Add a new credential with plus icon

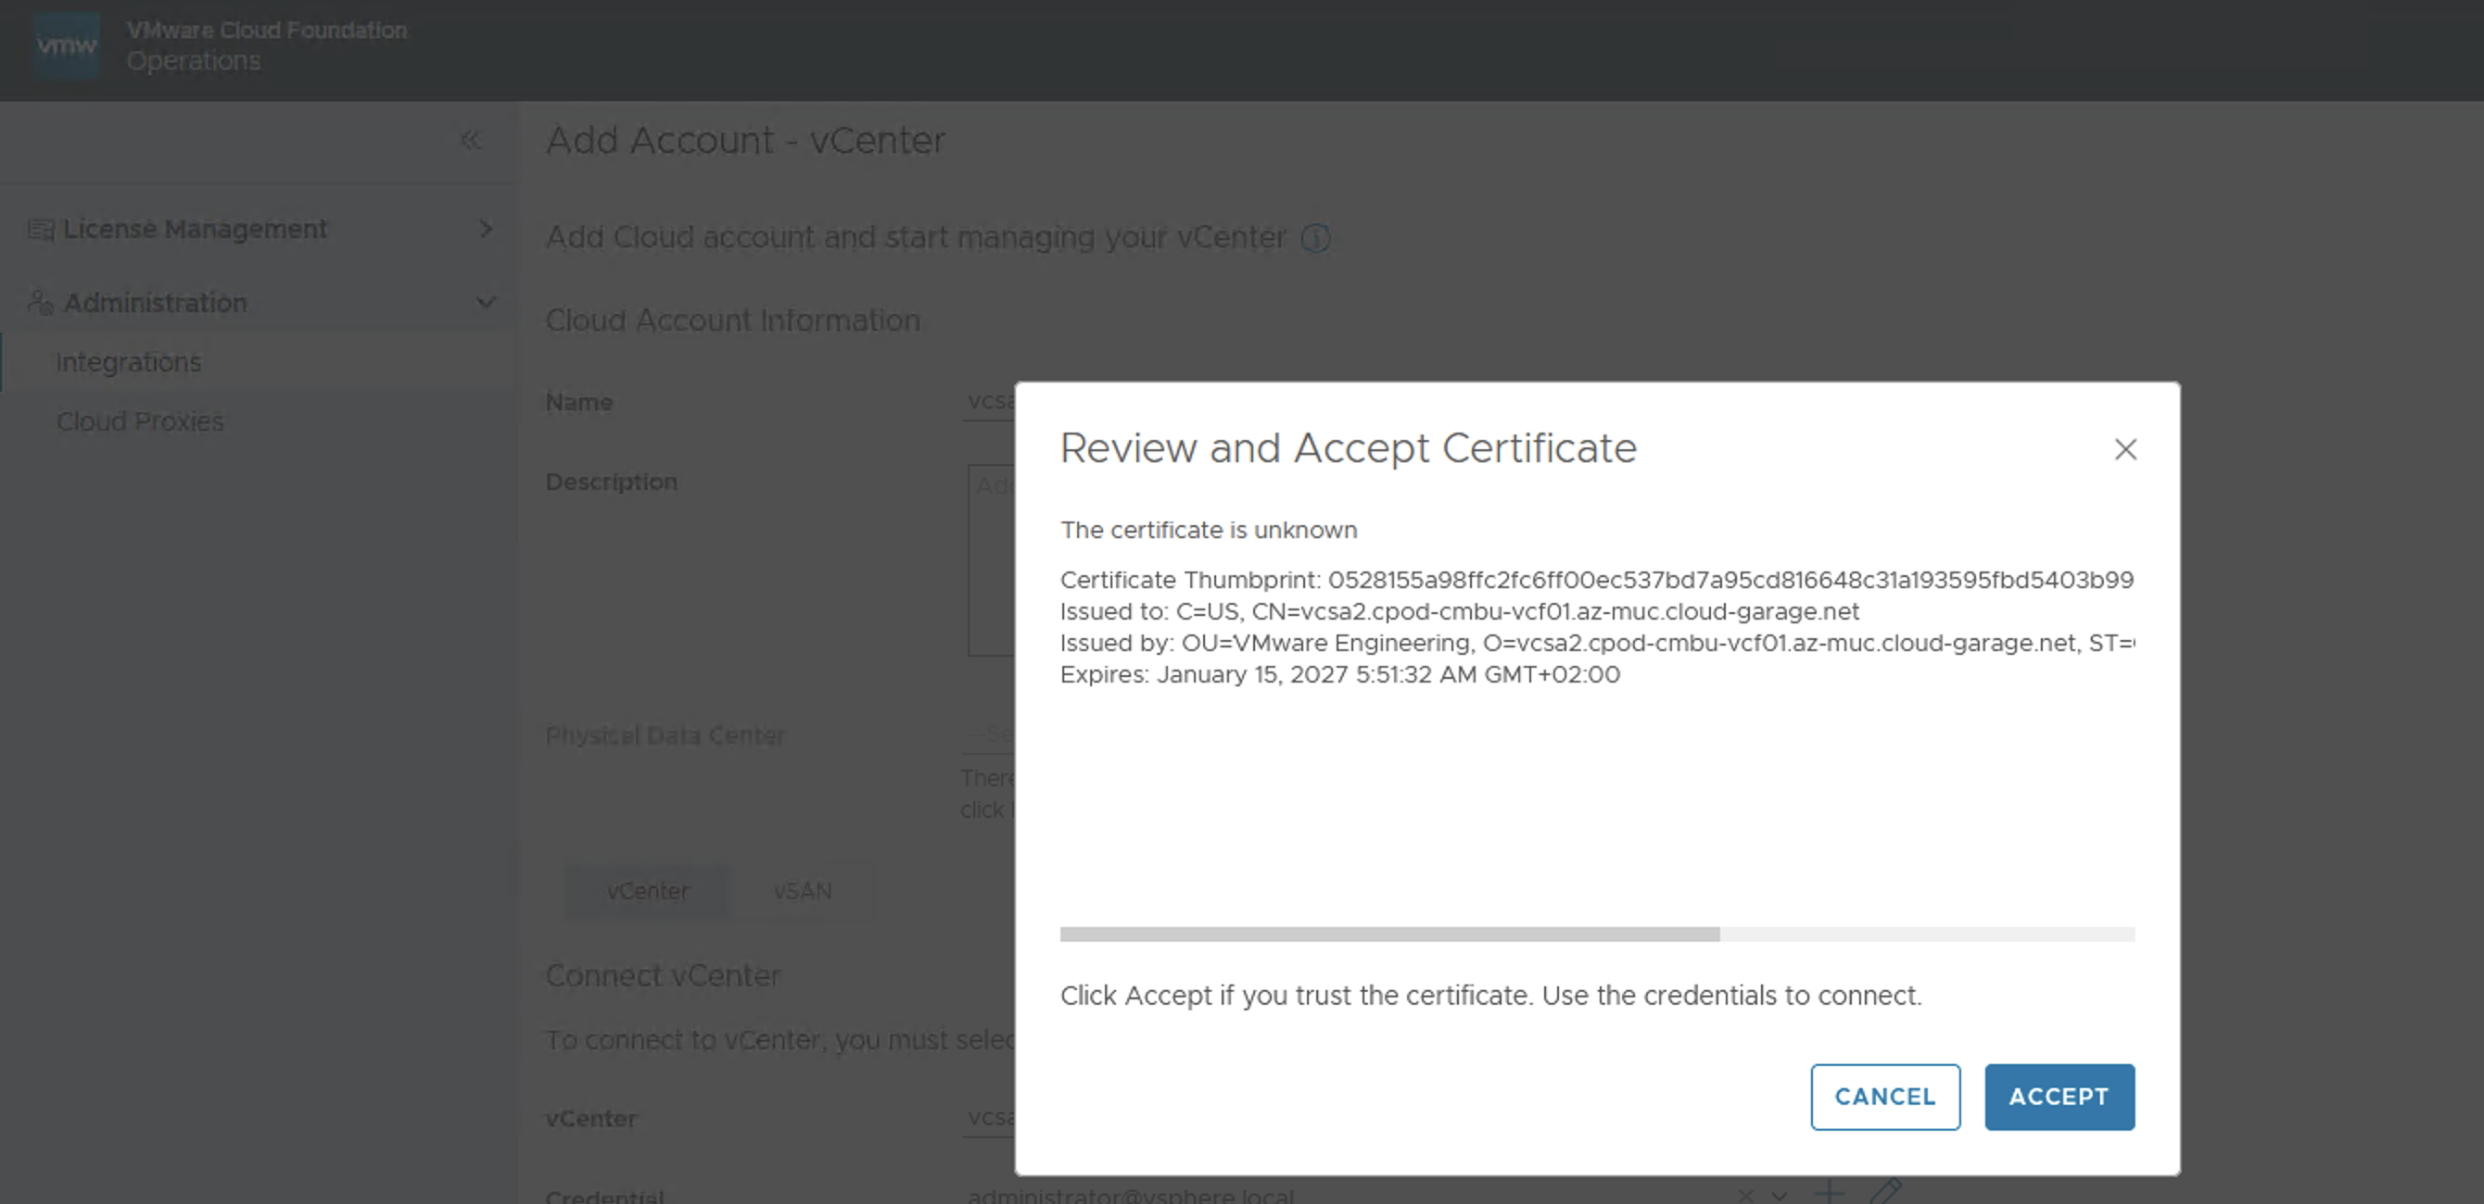point(1829,1194)
